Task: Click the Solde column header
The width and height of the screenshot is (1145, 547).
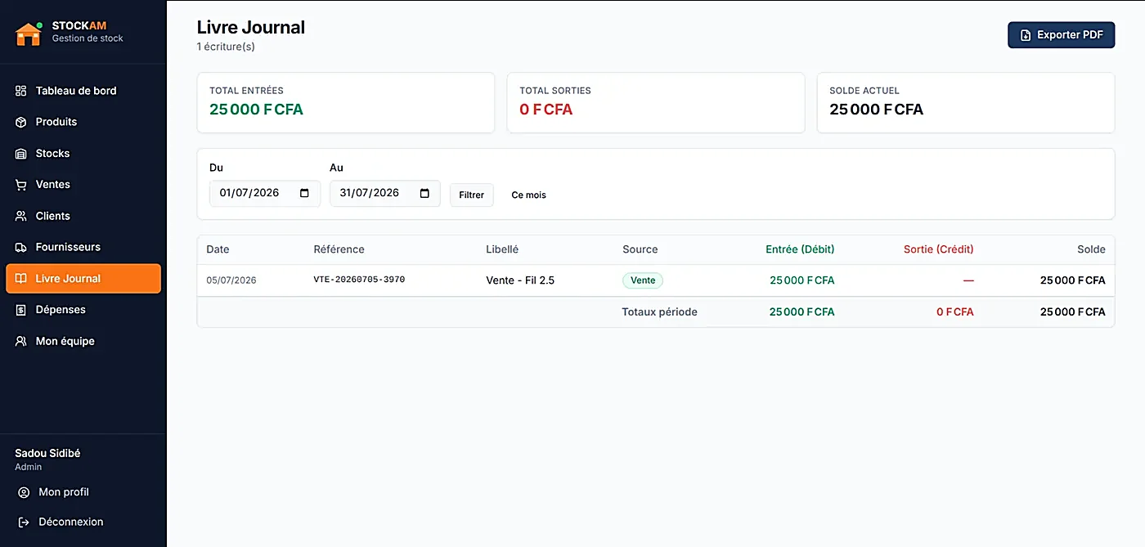Action: click(x=1091, y=249)
